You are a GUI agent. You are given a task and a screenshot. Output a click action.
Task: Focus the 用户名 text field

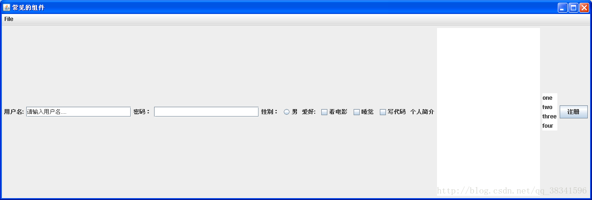79,112
